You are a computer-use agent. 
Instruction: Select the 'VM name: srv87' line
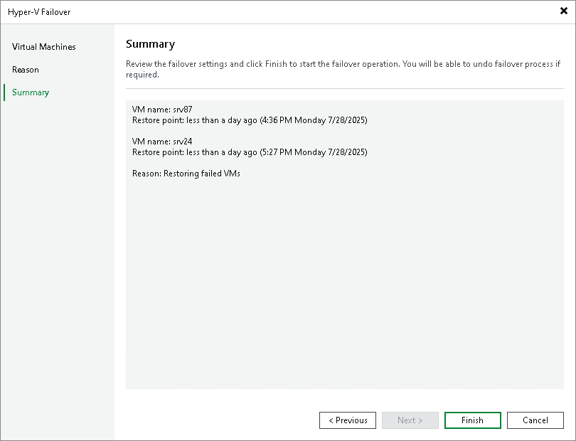point(162,109)
